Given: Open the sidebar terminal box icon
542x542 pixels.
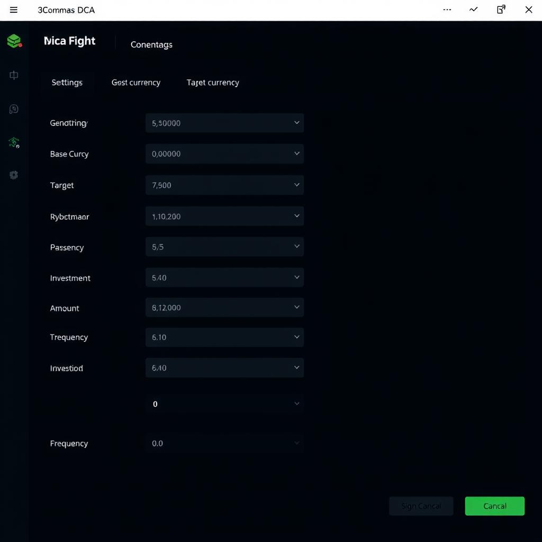Looking at the screenshot, I should click(x=14, y=75).
